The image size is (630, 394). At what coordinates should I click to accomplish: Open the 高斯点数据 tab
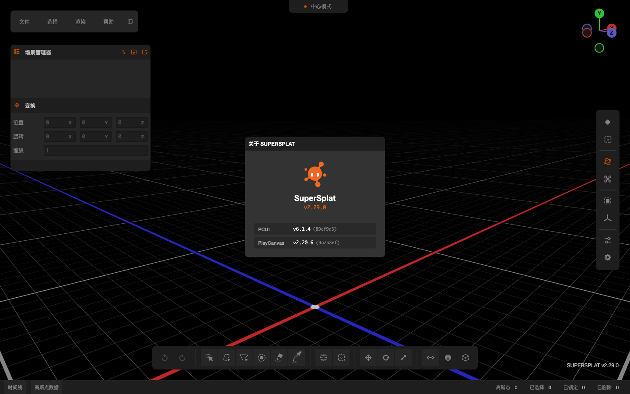coord(46,387)
